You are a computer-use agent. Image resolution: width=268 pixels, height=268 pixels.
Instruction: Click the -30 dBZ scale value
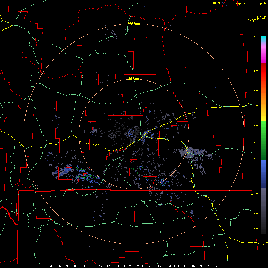[255, 230]
